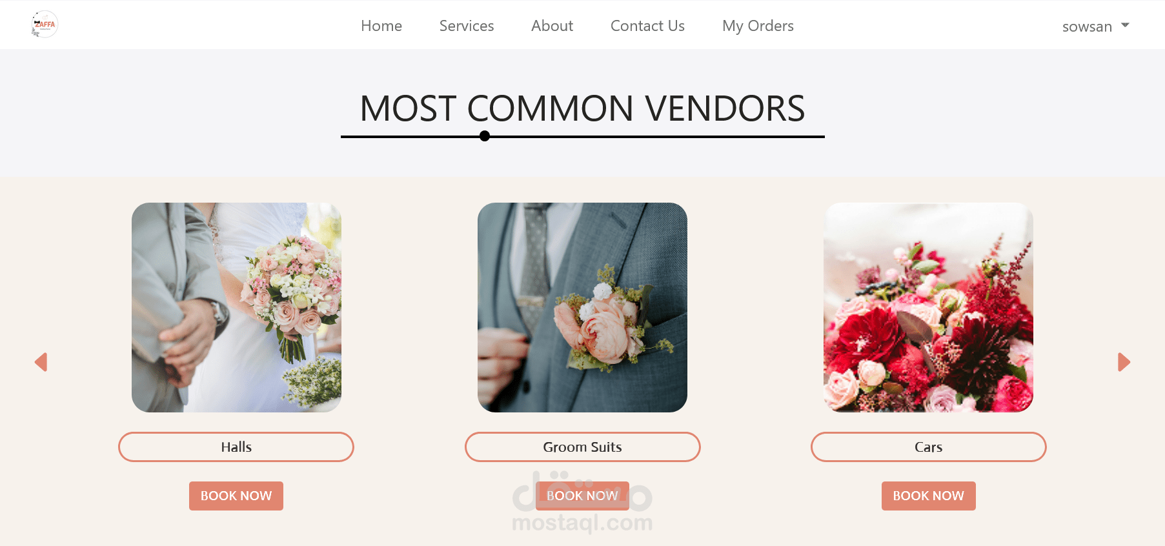Click the dot on heading underline
1165x546 pixels.
point(485,136)
